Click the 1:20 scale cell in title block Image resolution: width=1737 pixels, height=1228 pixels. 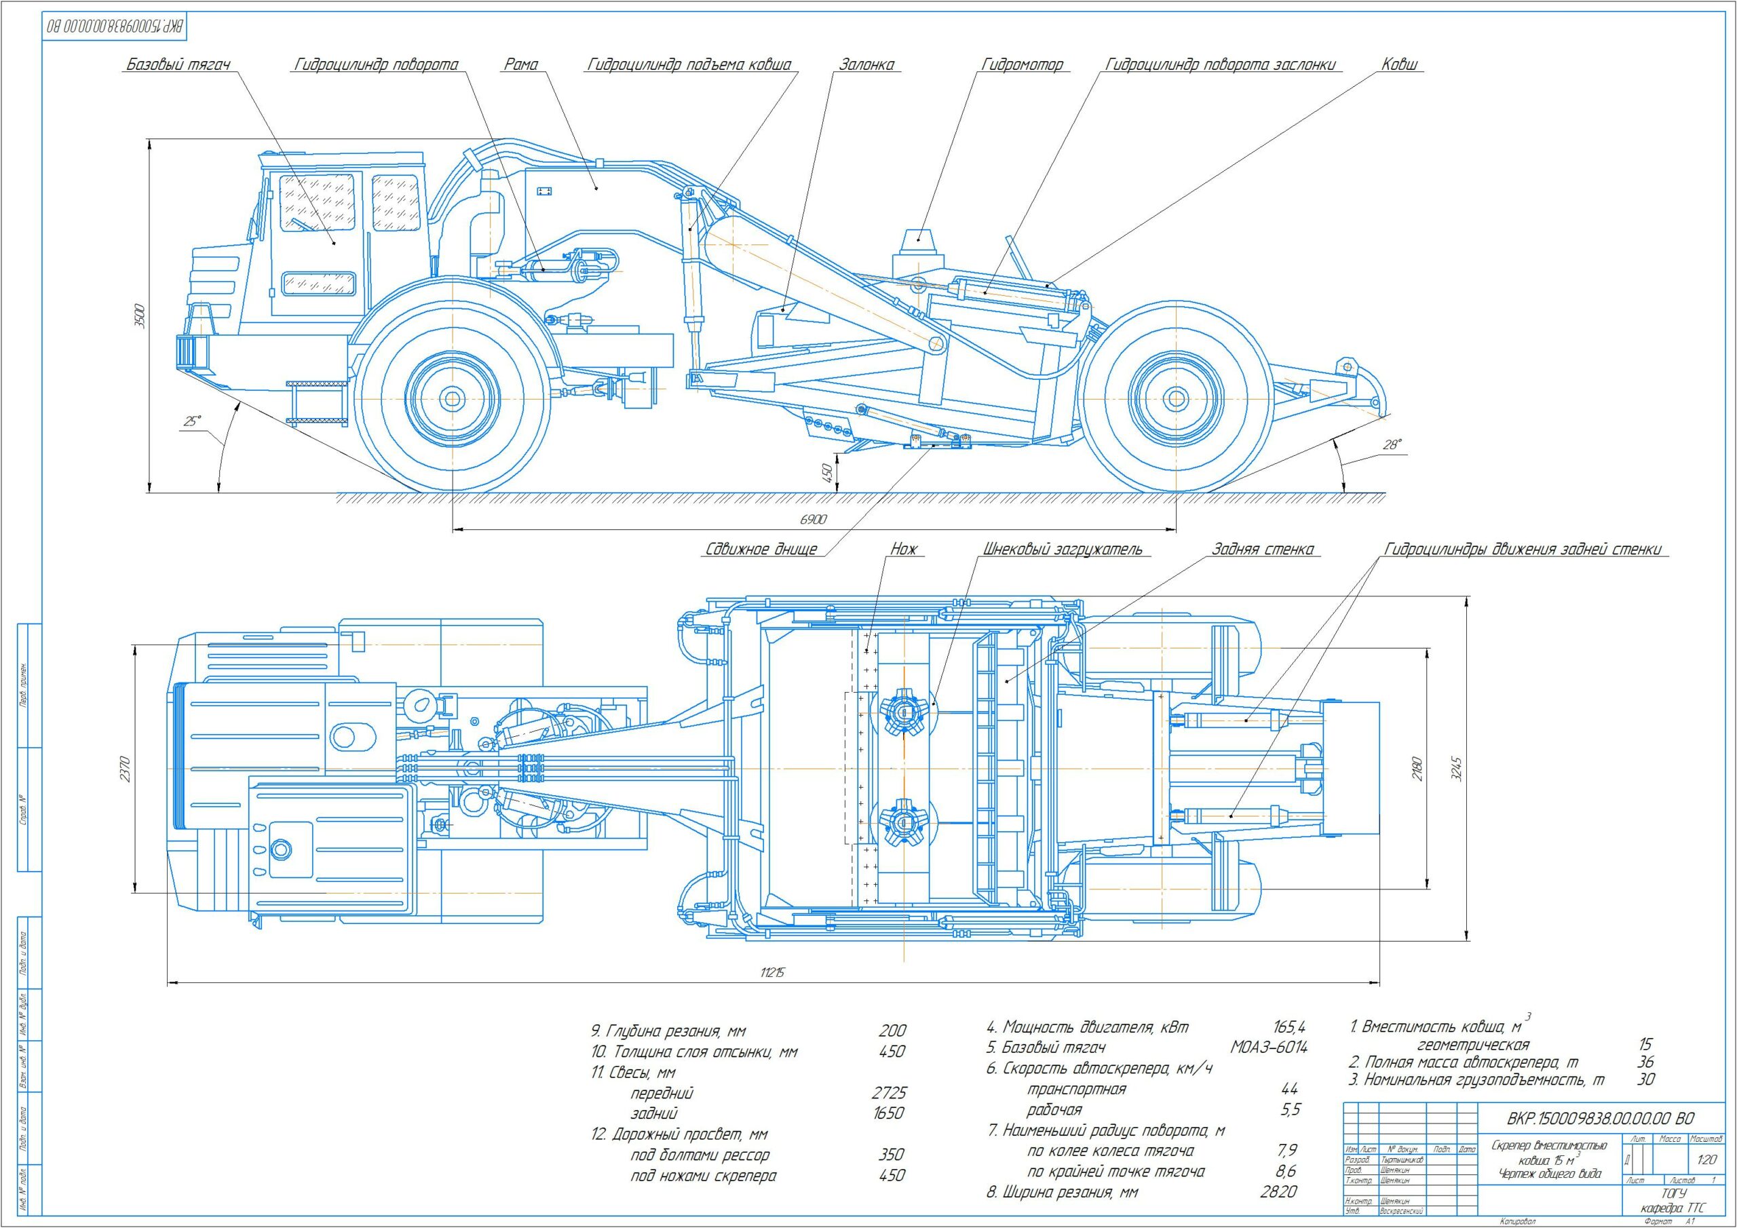click(x=1706, y=1160)
